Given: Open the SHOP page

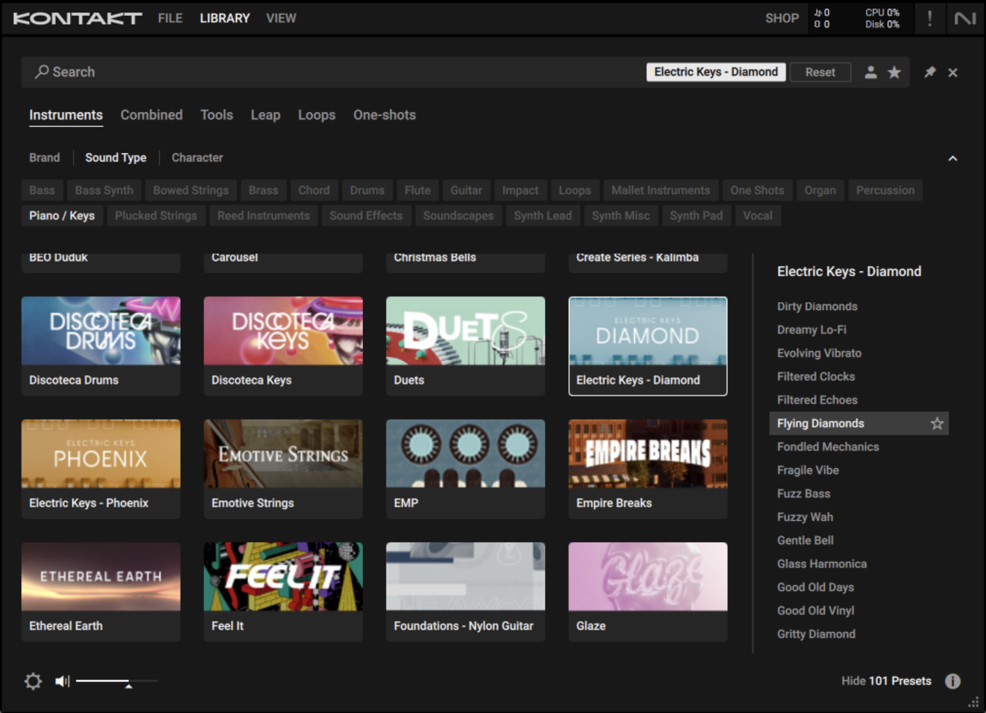Looking at the screenshot, I should click(x=782, y=18).
